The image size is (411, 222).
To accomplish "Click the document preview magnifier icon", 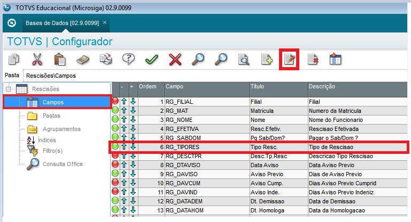I will (244, 59).
